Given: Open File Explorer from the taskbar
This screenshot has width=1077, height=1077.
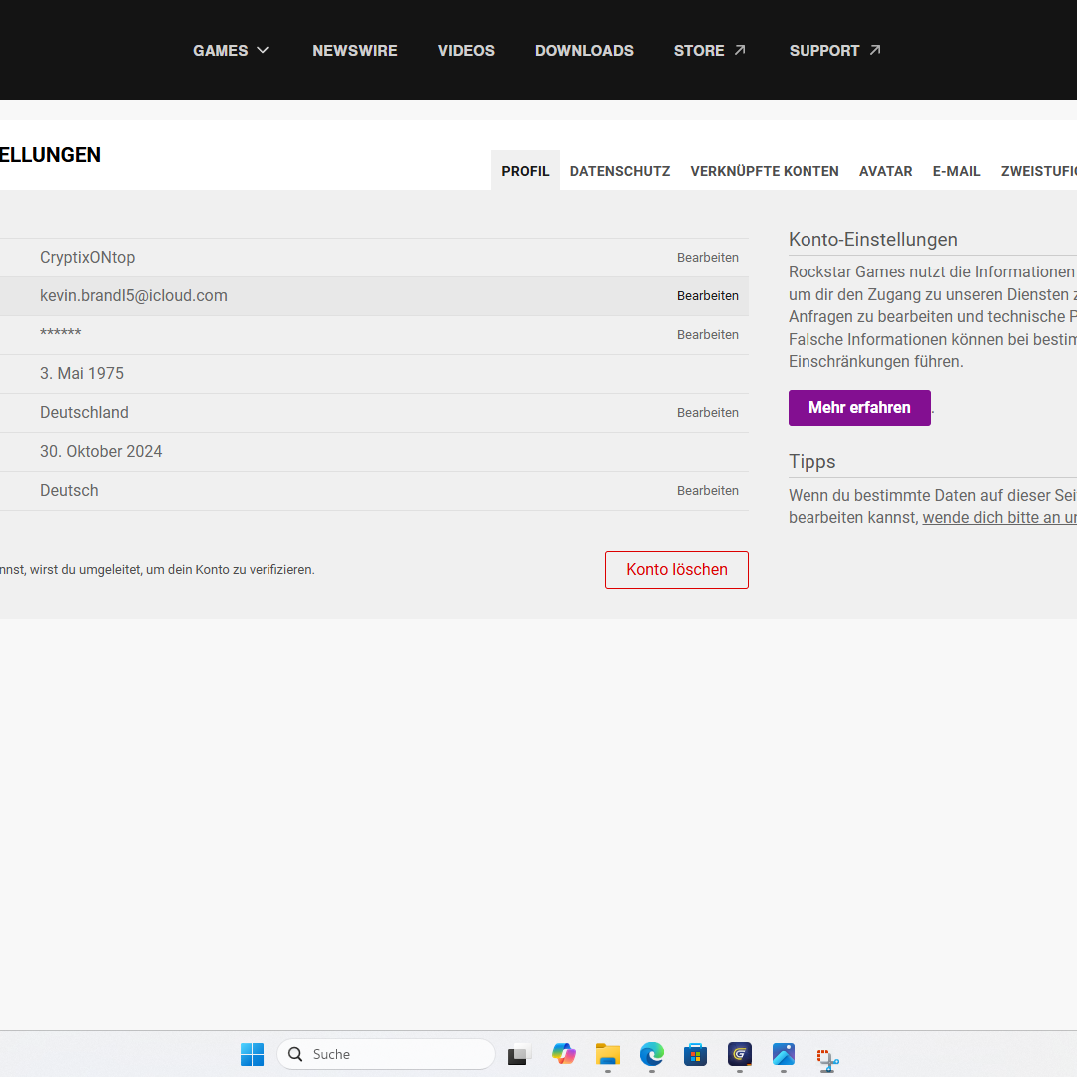Looking at the screenshot, I should pos(608,1054).
